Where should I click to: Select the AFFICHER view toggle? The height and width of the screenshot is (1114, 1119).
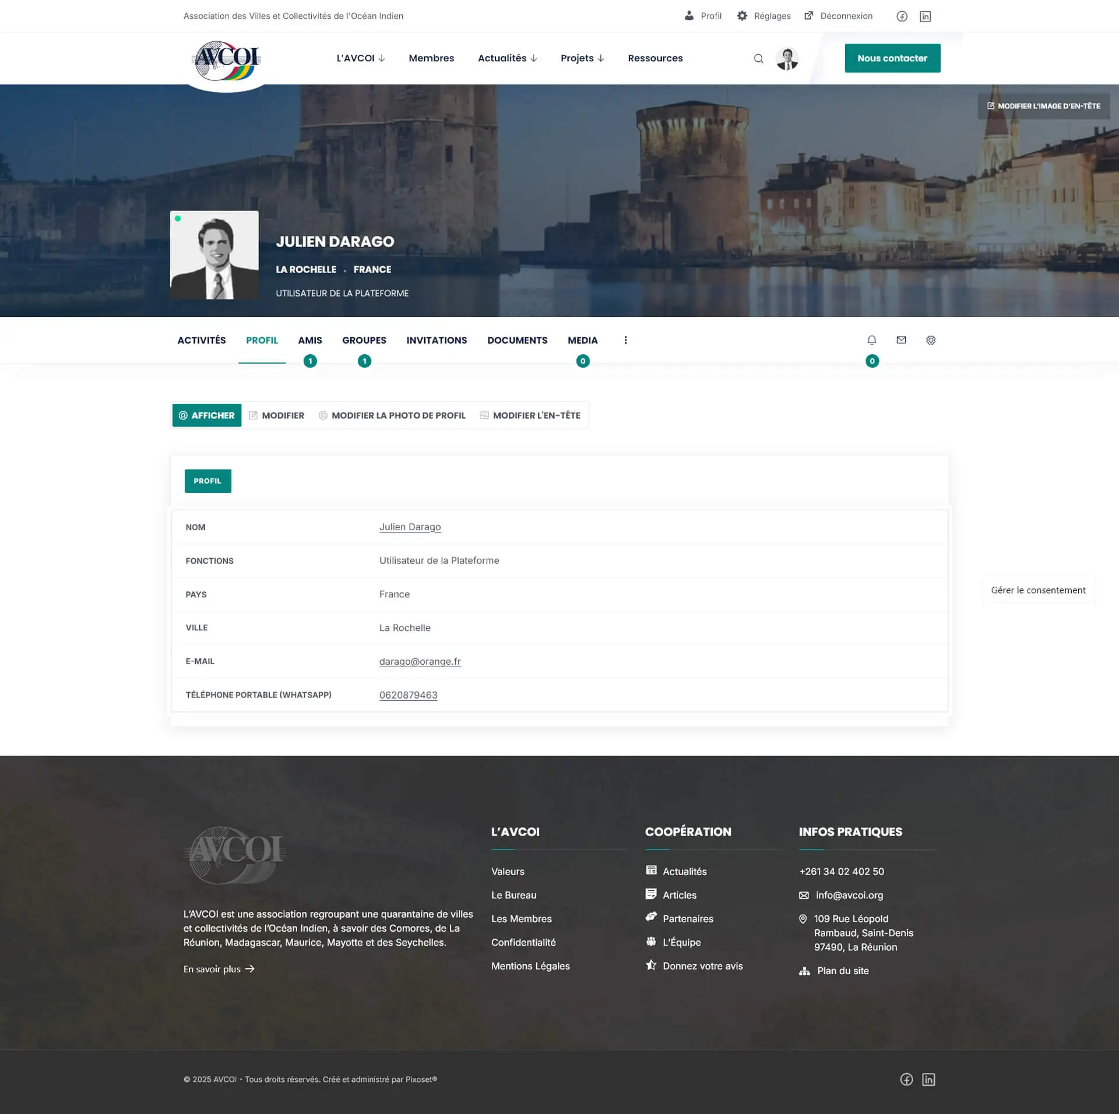click(x=206, y=415)
